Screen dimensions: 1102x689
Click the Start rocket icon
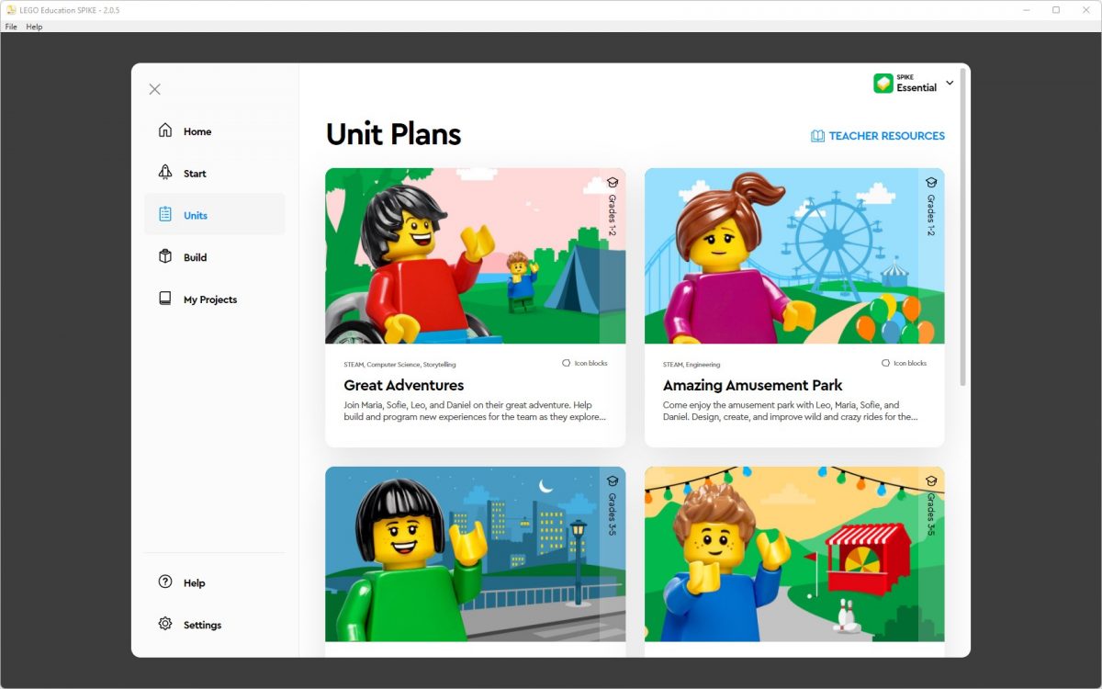click(165, 173)
